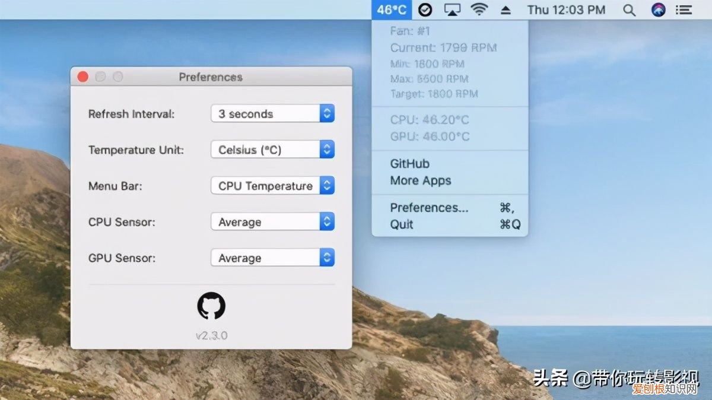
Task: Click the eject icon in menu bar
Action: pyautogui.click(x=506, y=9)
